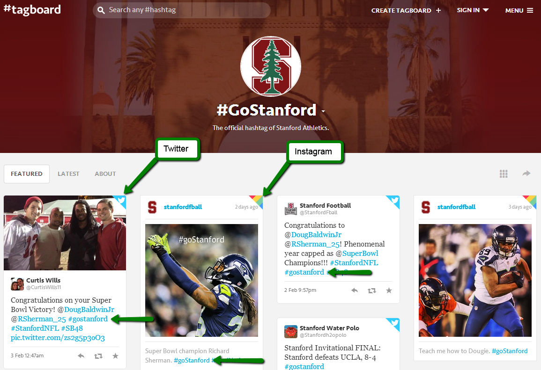Image resolution: width=541 pixels, height=370 pixels.
Task: Click the grid view icon
Action: pos(504,174)
